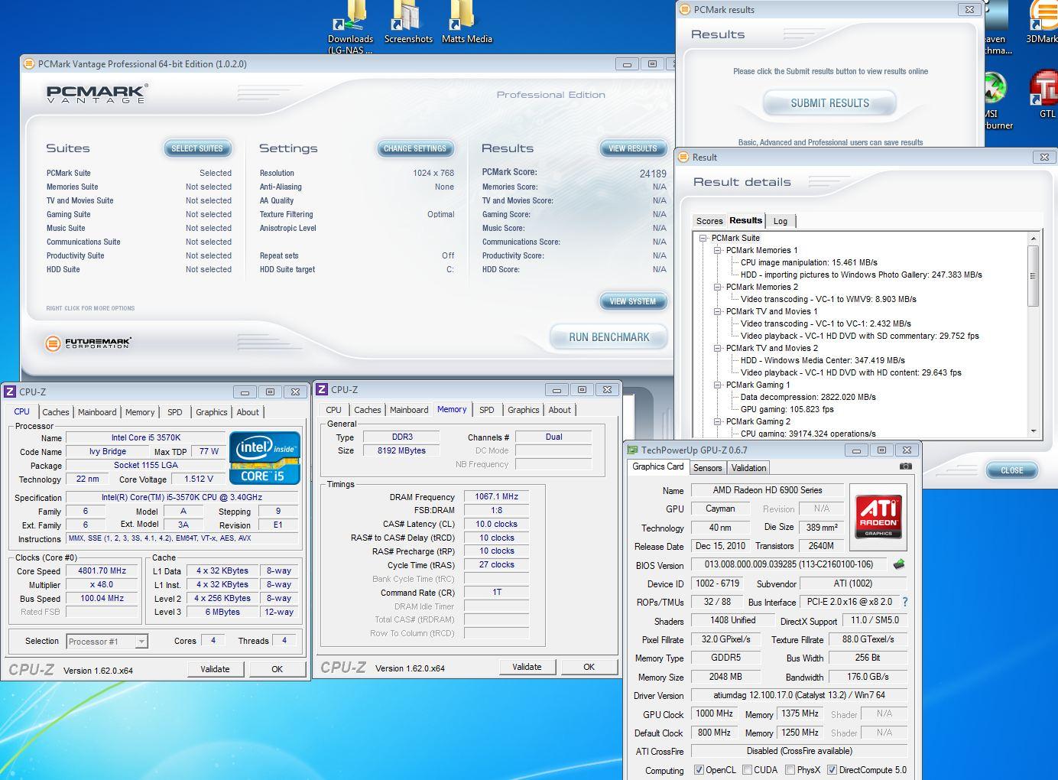This screenshot has width=1058, height=780.
Task: Open the Graphics tab in Memory CPU-Z window
Action: point(523,410)
